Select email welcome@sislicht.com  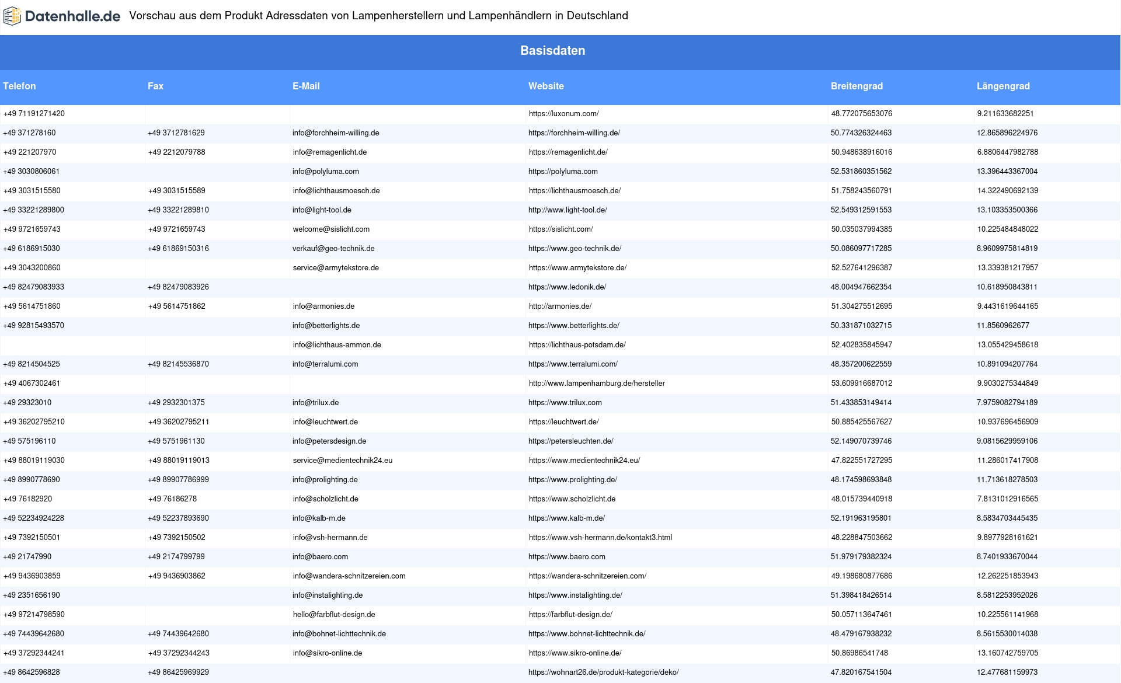pyautogui.click(x=331, y=229)
